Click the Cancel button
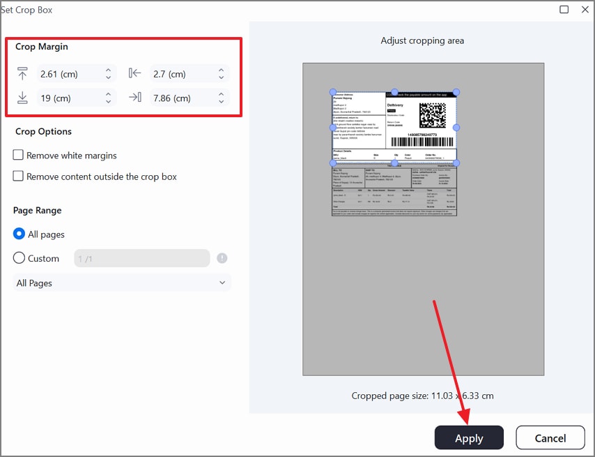 point(550,437)
